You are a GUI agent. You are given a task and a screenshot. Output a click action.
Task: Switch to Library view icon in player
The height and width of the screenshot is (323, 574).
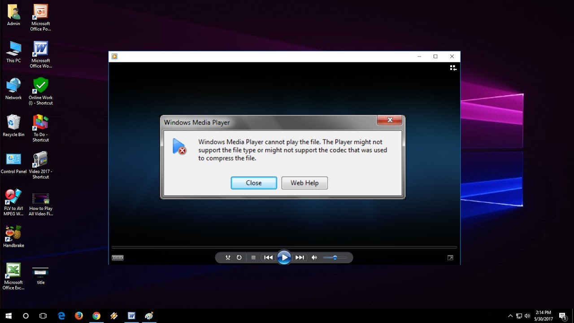453,68
